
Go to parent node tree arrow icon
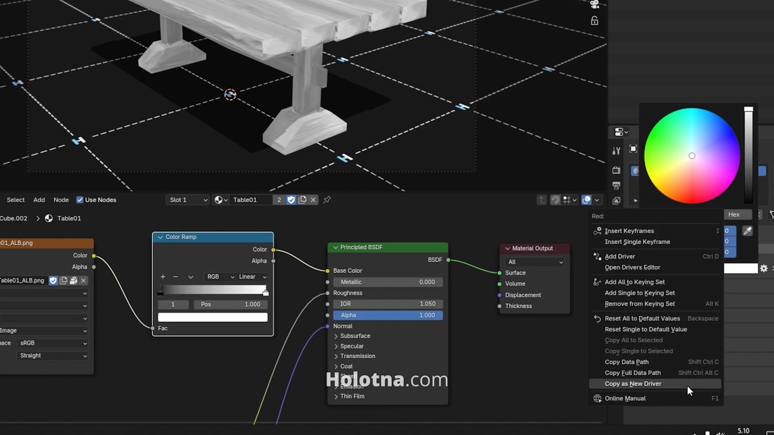pos(542,200)
